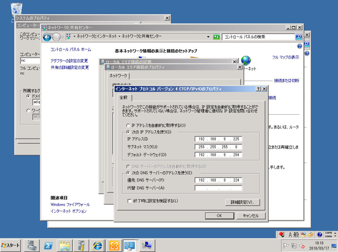Select 'IP アドレスを自動的に取得する' radio button
This screenshot has height=252, width=338.
tap(128, 126)
